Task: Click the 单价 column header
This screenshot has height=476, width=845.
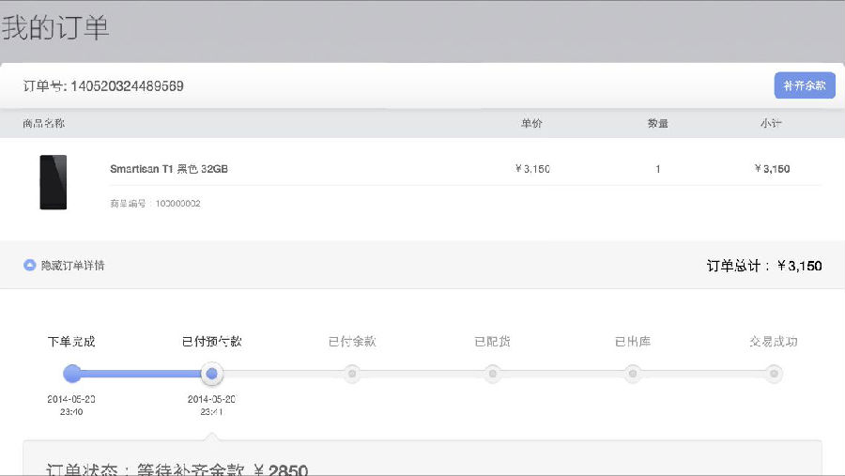Action: pyautogui.click(x=531, y=123)
